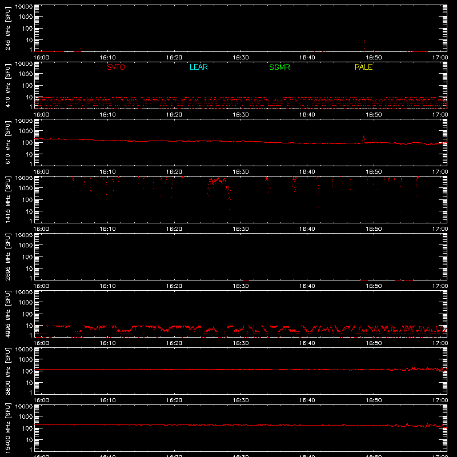The height and width of the screenshot is (457, 457).
Task: Click the 17:00 tick under the 4995 MHz panel
Action: 440,343
